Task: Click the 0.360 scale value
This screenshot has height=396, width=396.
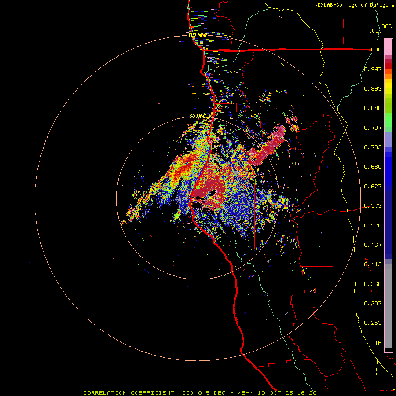Action: click(373, 284)
